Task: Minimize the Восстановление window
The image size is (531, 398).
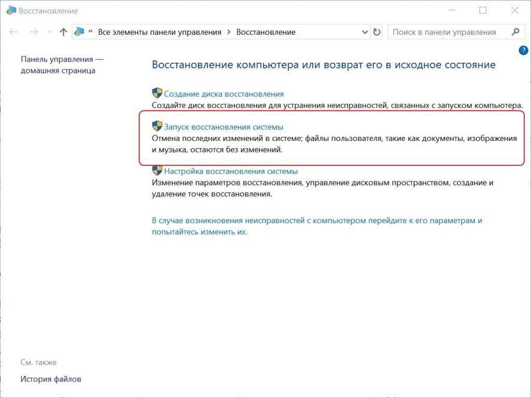Action: click(452, 10)
